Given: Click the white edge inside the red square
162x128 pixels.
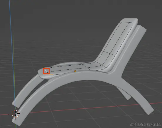Looking at the screenshot, I should [x=46, y=71].
